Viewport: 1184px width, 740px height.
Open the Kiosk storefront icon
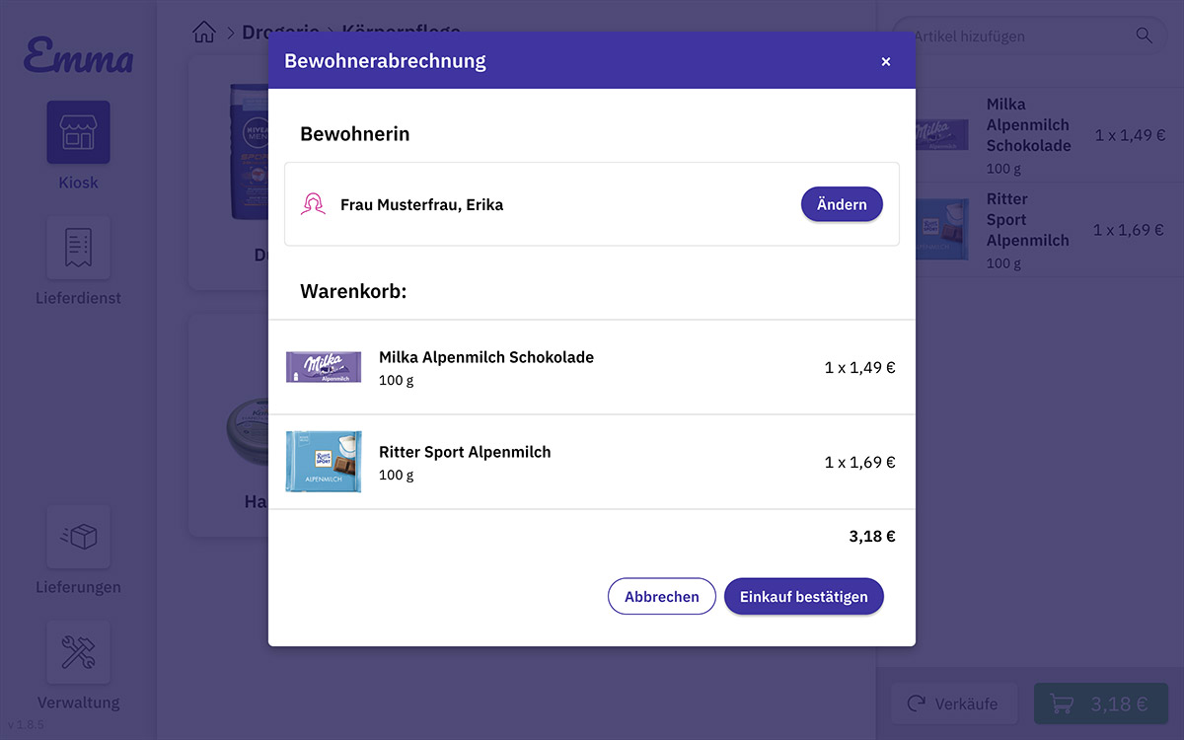click(x=78, y=132)
